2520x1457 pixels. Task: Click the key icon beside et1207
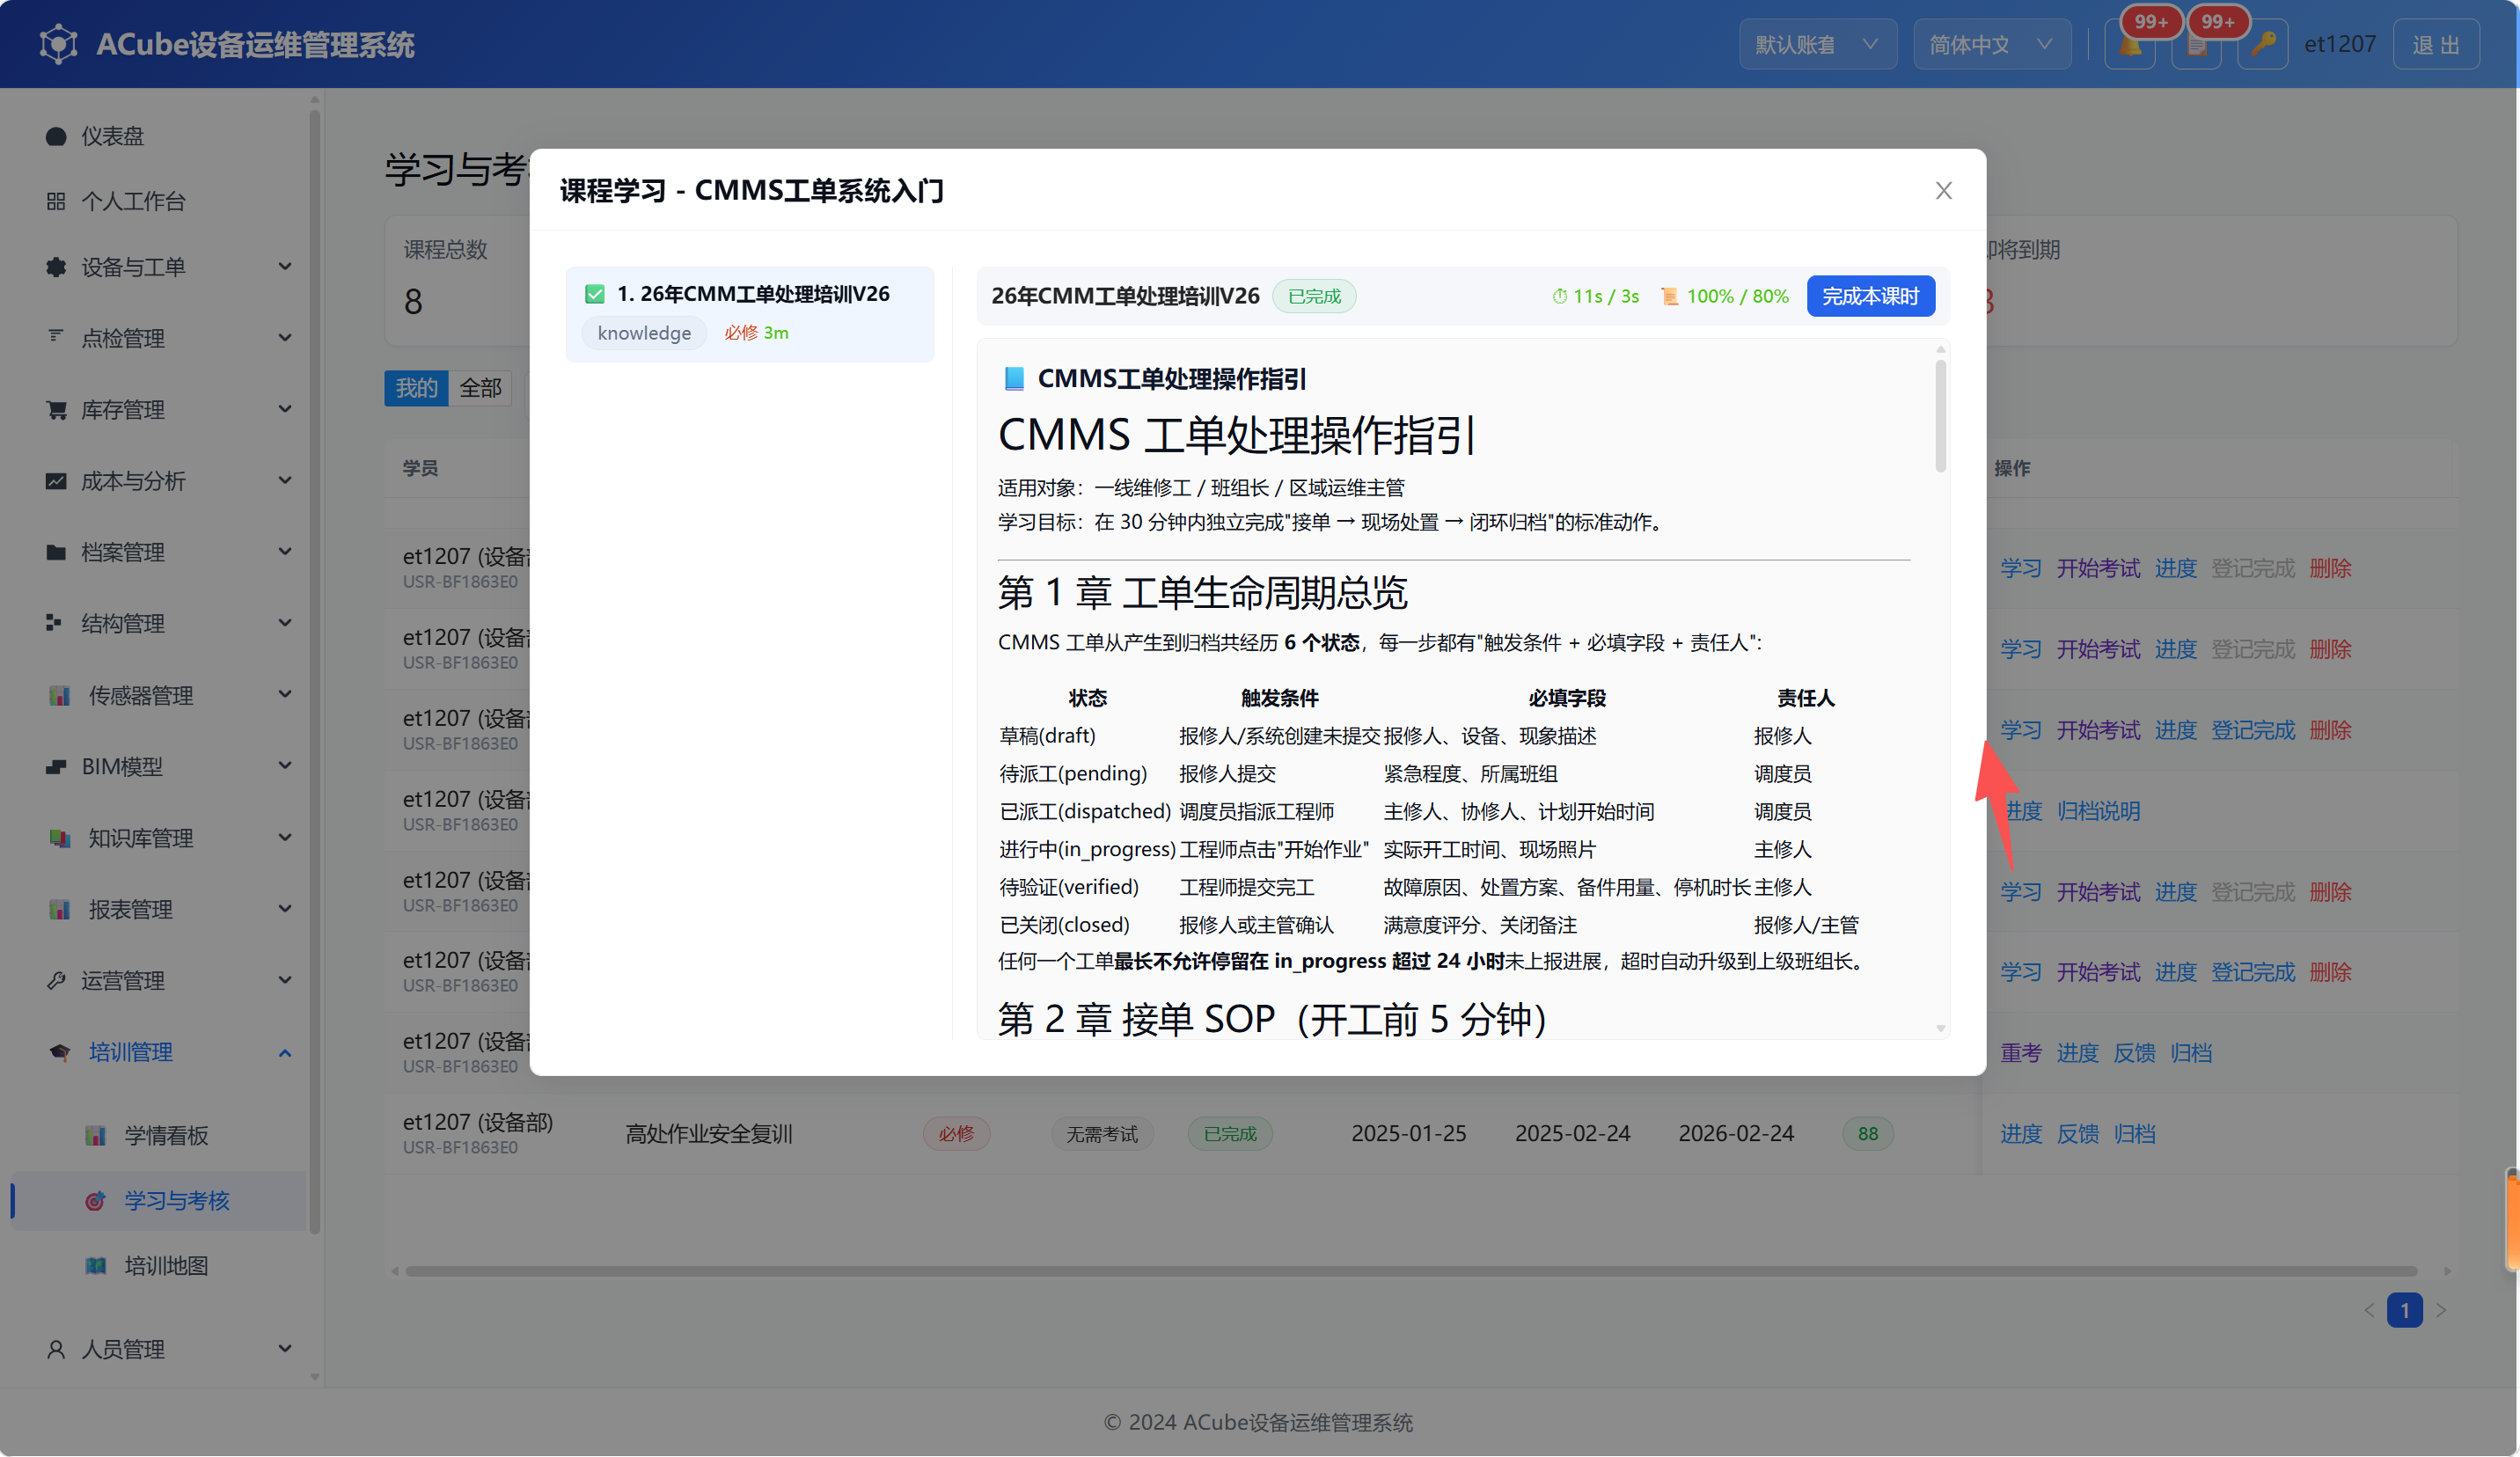point(2262,44)
